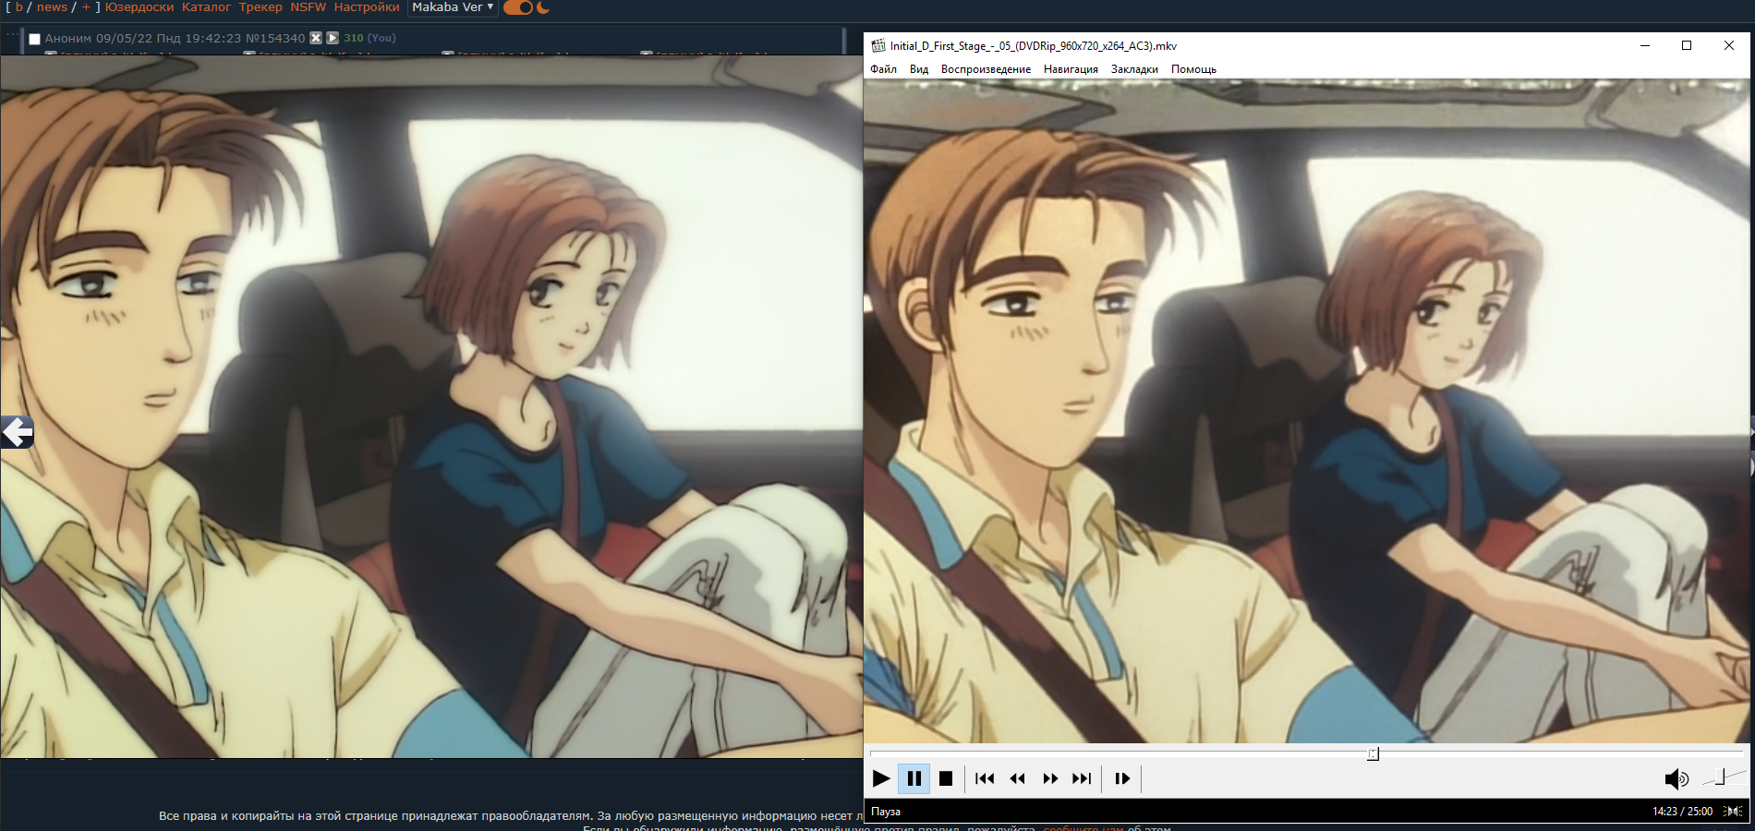Viewport: 1755px width, 831px height.
Task: Open the Навигация menu
Action: click(1071, 69)
